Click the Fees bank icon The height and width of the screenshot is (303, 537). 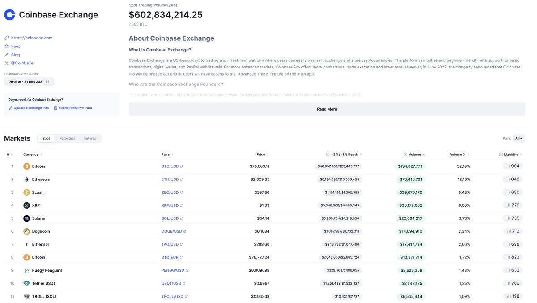tap(6, 47)
